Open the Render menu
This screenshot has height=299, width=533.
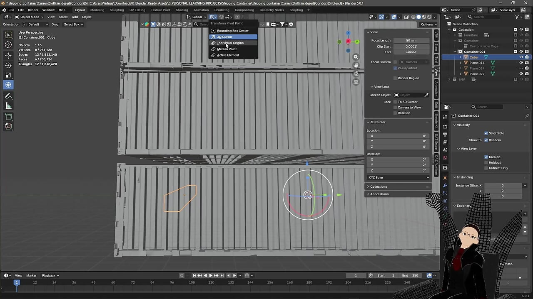coord(33,10)
